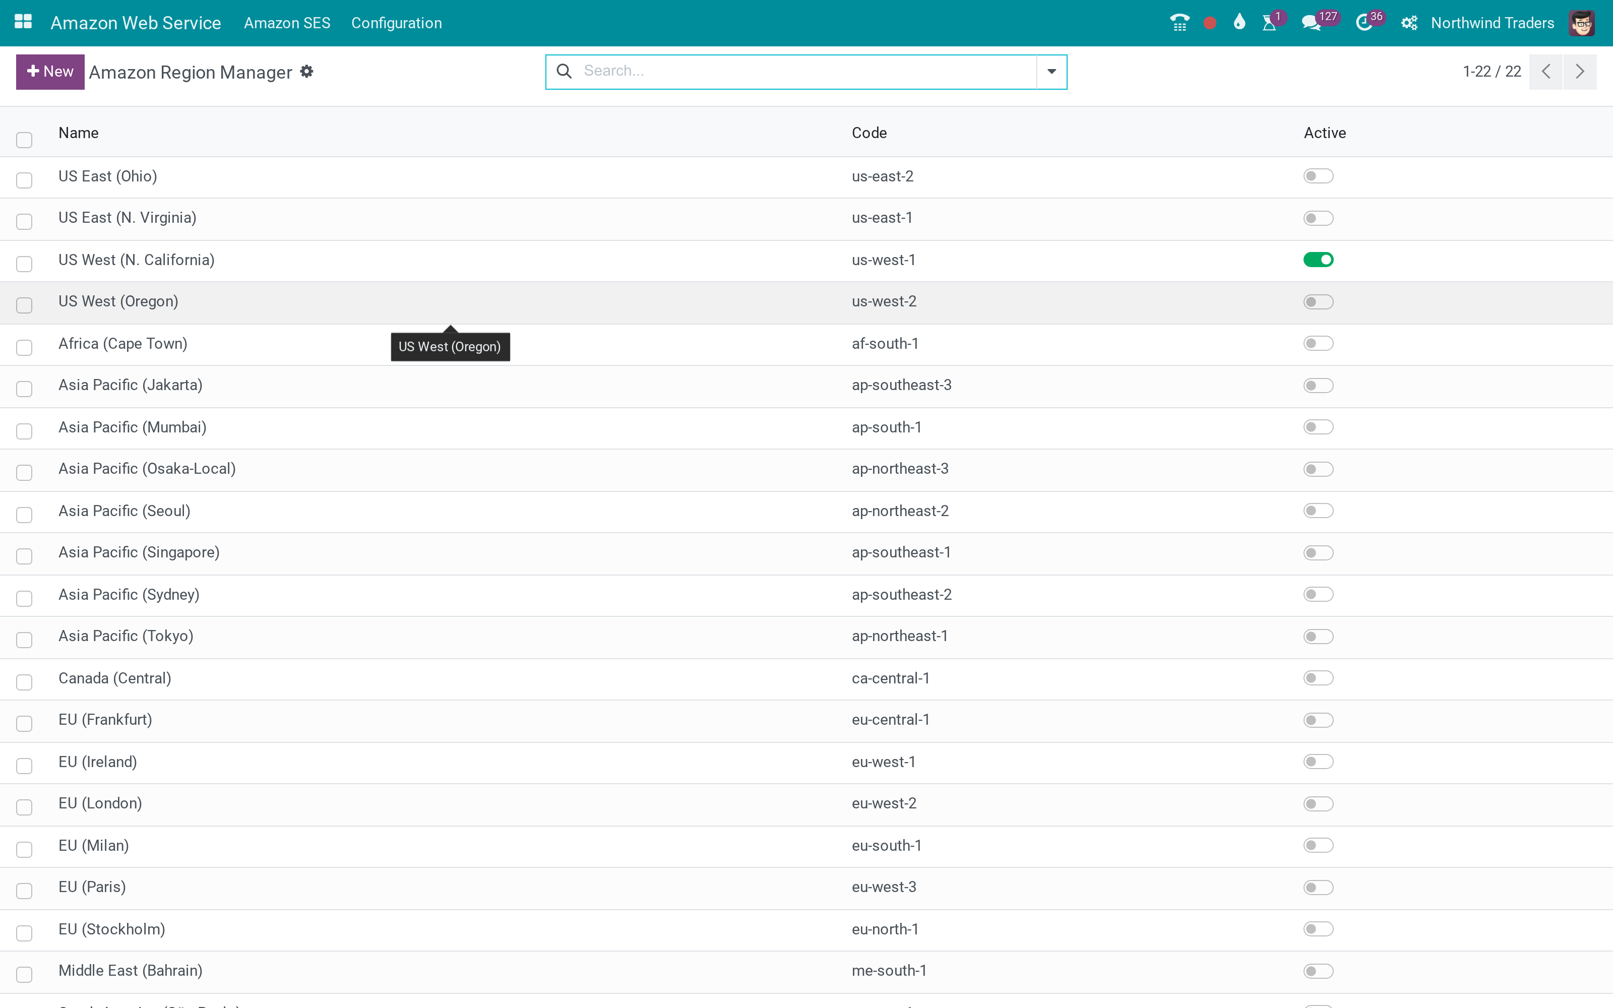Select all rows with header checkbox
Viewport: 1613px width, 1008px height.
24,140
